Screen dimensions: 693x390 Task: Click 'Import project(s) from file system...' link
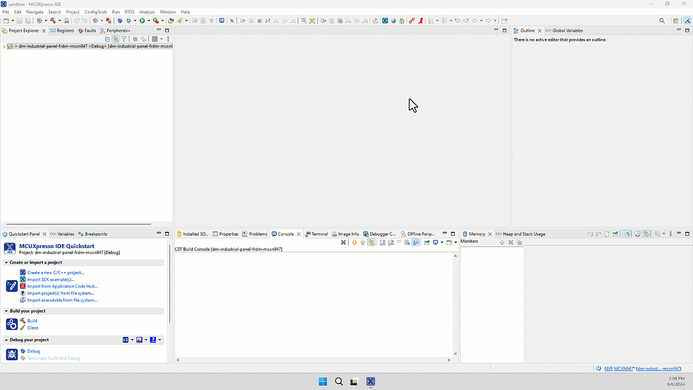click(x=61, y=293)
